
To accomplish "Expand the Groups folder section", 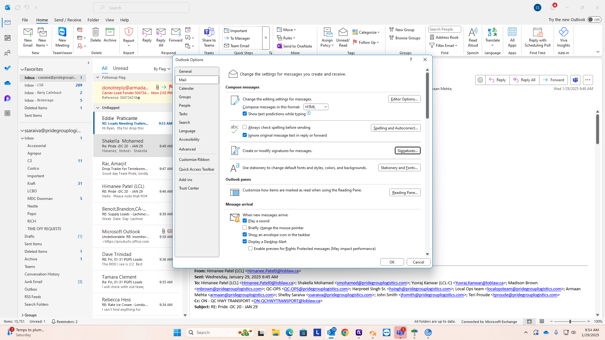I will tap(22, 315).
